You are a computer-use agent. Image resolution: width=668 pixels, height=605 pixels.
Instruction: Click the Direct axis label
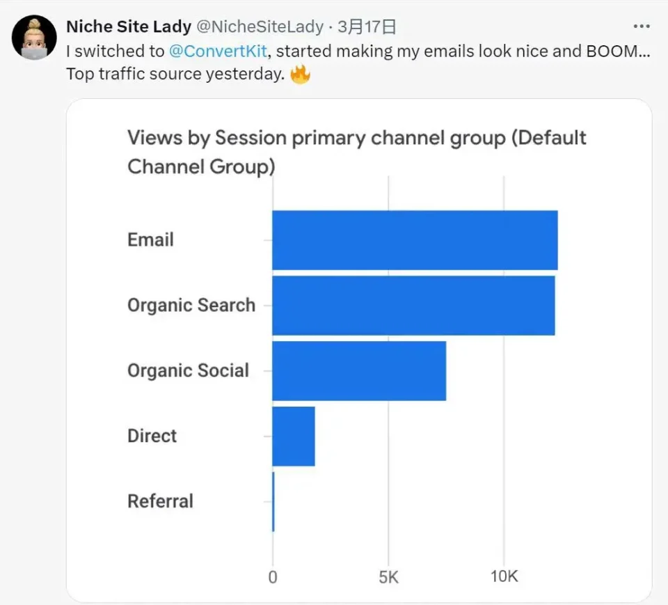[152, 436]
